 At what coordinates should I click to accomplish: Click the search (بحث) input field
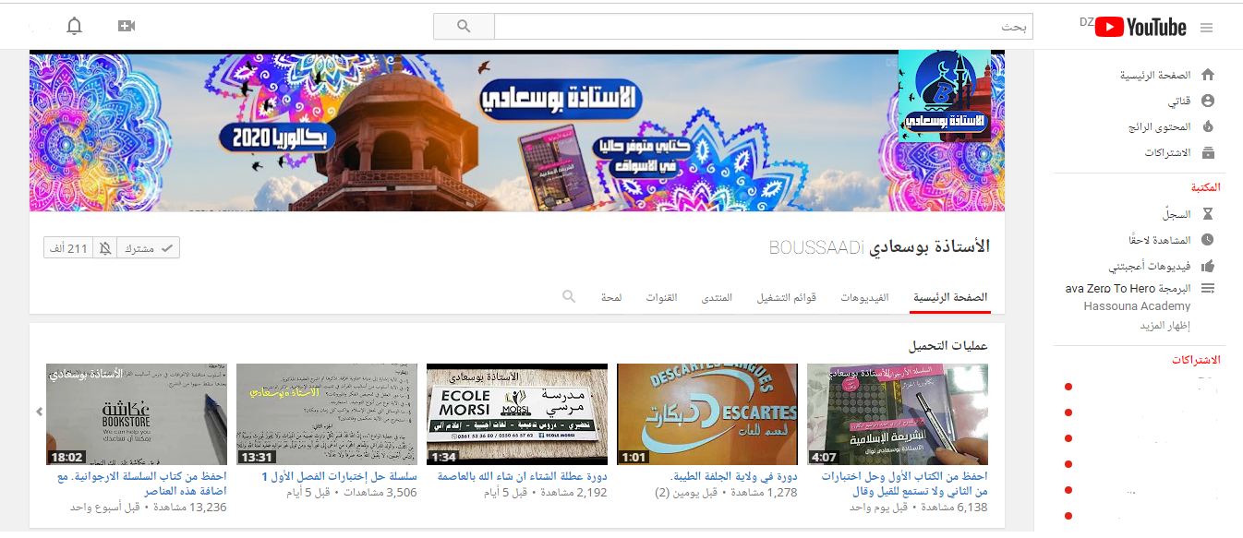click(763, 27)
